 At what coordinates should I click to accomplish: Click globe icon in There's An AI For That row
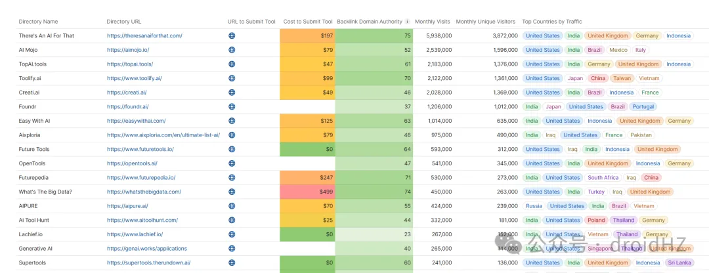[x=232, y=36]
